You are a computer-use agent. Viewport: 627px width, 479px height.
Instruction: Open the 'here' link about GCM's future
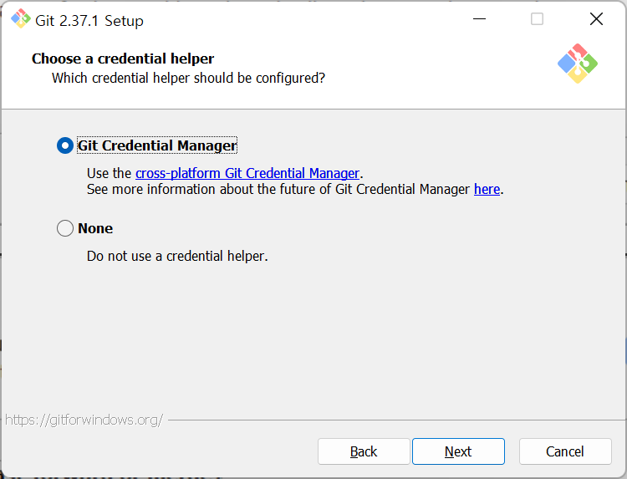coord(487,189)
